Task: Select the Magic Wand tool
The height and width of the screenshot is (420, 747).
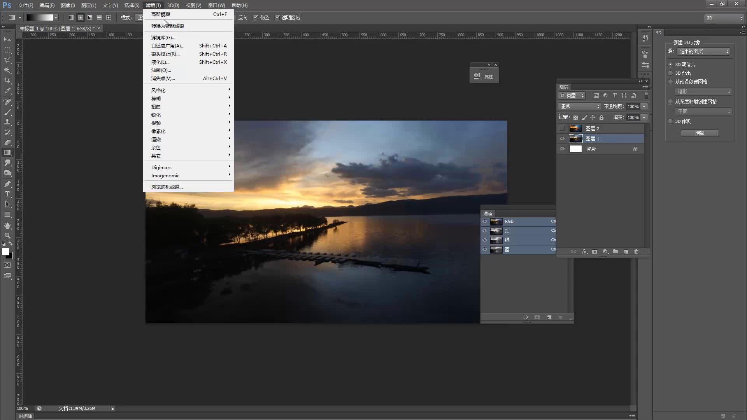Action: click(x=7, y=71)
